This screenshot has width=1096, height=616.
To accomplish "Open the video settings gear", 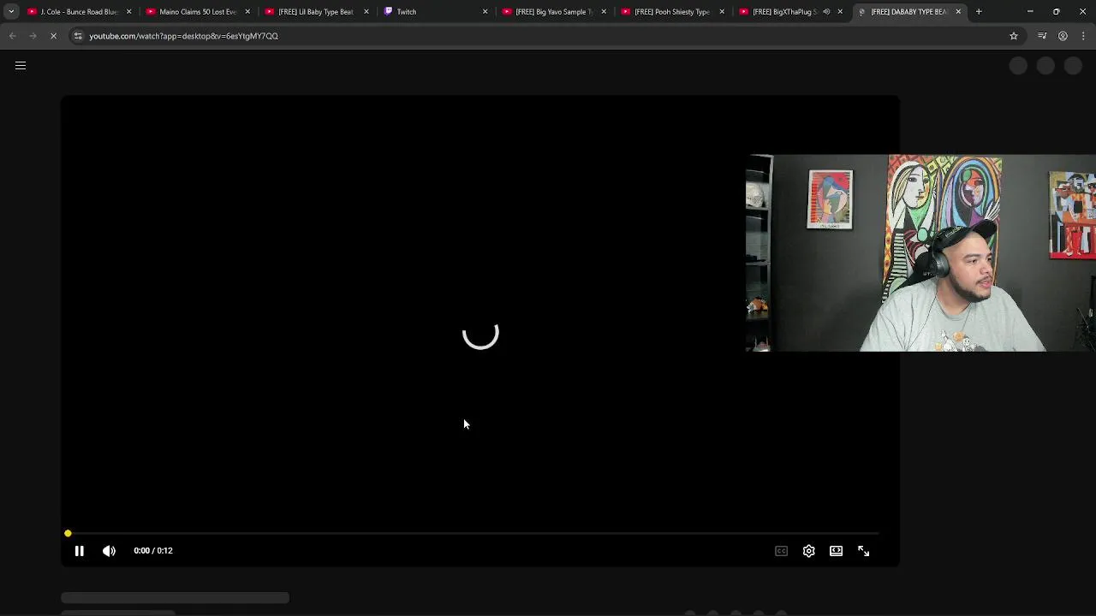I will coord(808,551).
